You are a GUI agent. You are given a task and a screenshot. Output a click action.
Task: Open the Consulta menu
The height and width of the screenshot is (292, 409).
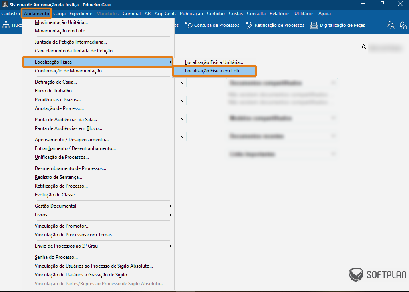256,14
